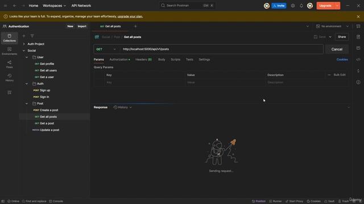Open the Flows sidebar panel
Image resolution: width=364 pixels, height=204 pixels.
point(9,64)
